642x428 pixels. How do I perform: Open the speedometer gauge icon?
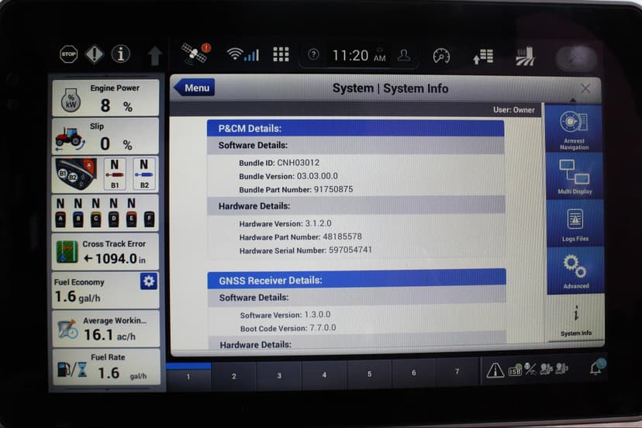(441, 56)
